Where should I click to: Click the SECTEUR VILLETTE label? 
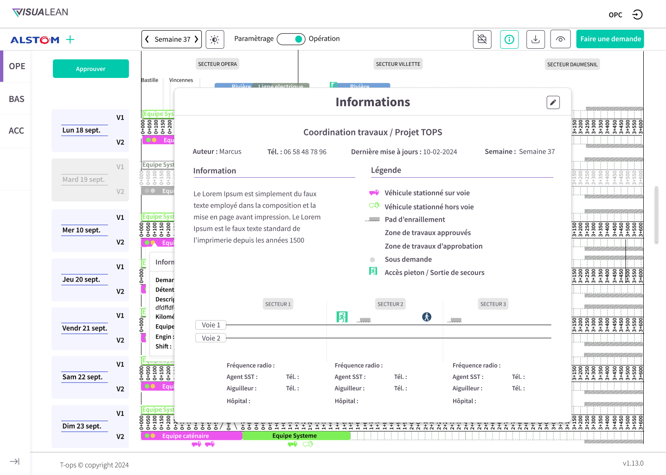pos(398,64)
